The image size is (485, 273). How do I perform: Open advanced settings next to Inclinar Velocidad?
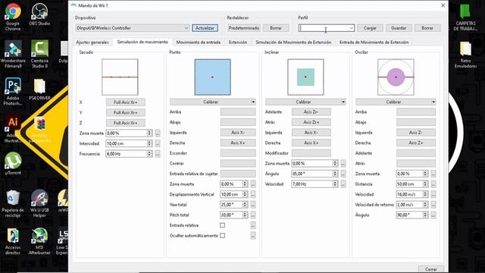click(x=343, y=184)
